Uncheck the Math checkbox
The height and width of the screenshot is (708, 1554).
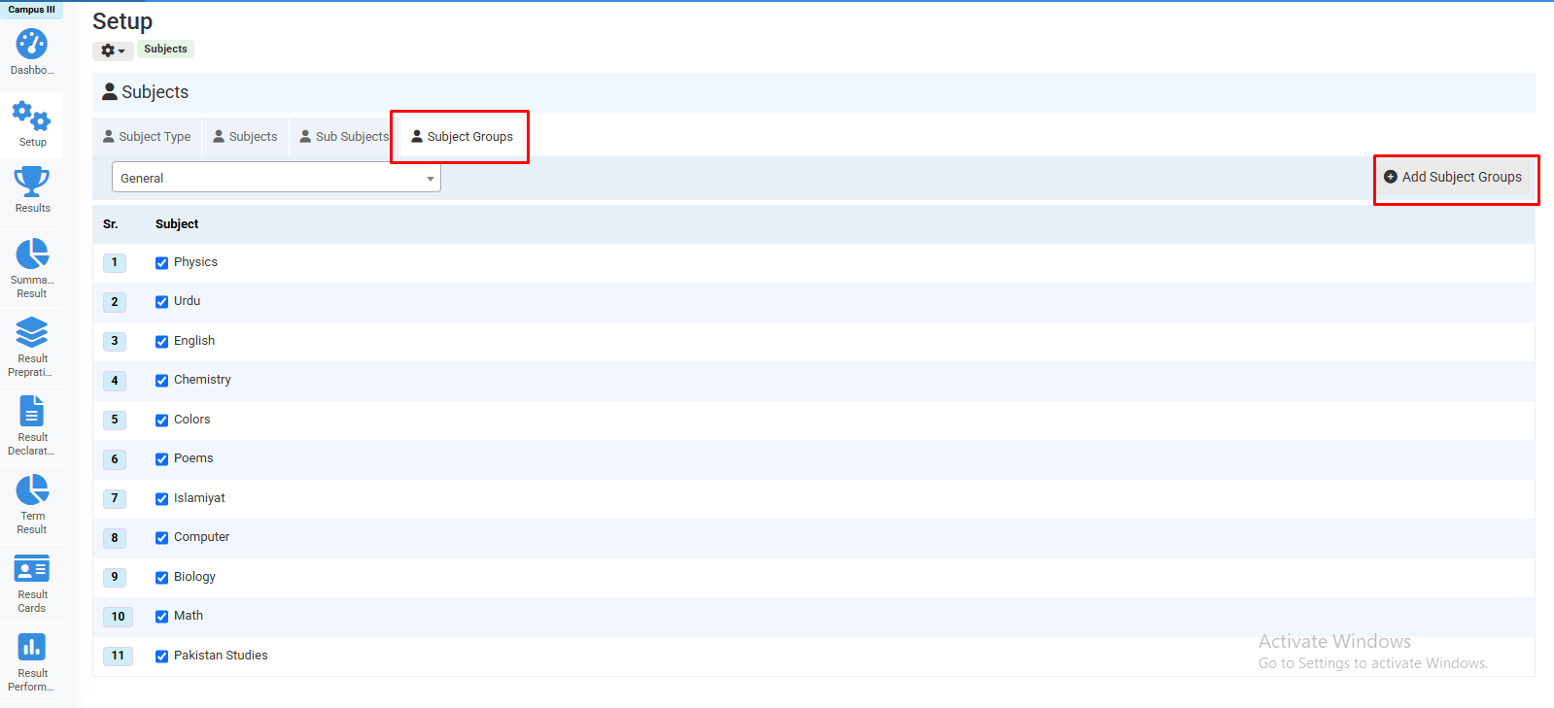tap(162, 617)
